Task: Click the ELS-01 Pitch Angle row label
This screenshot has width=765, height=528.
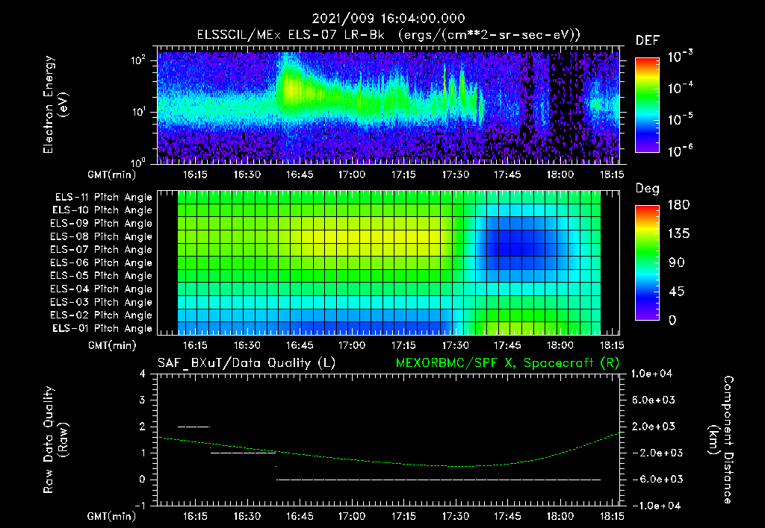Action: [102, 328]
